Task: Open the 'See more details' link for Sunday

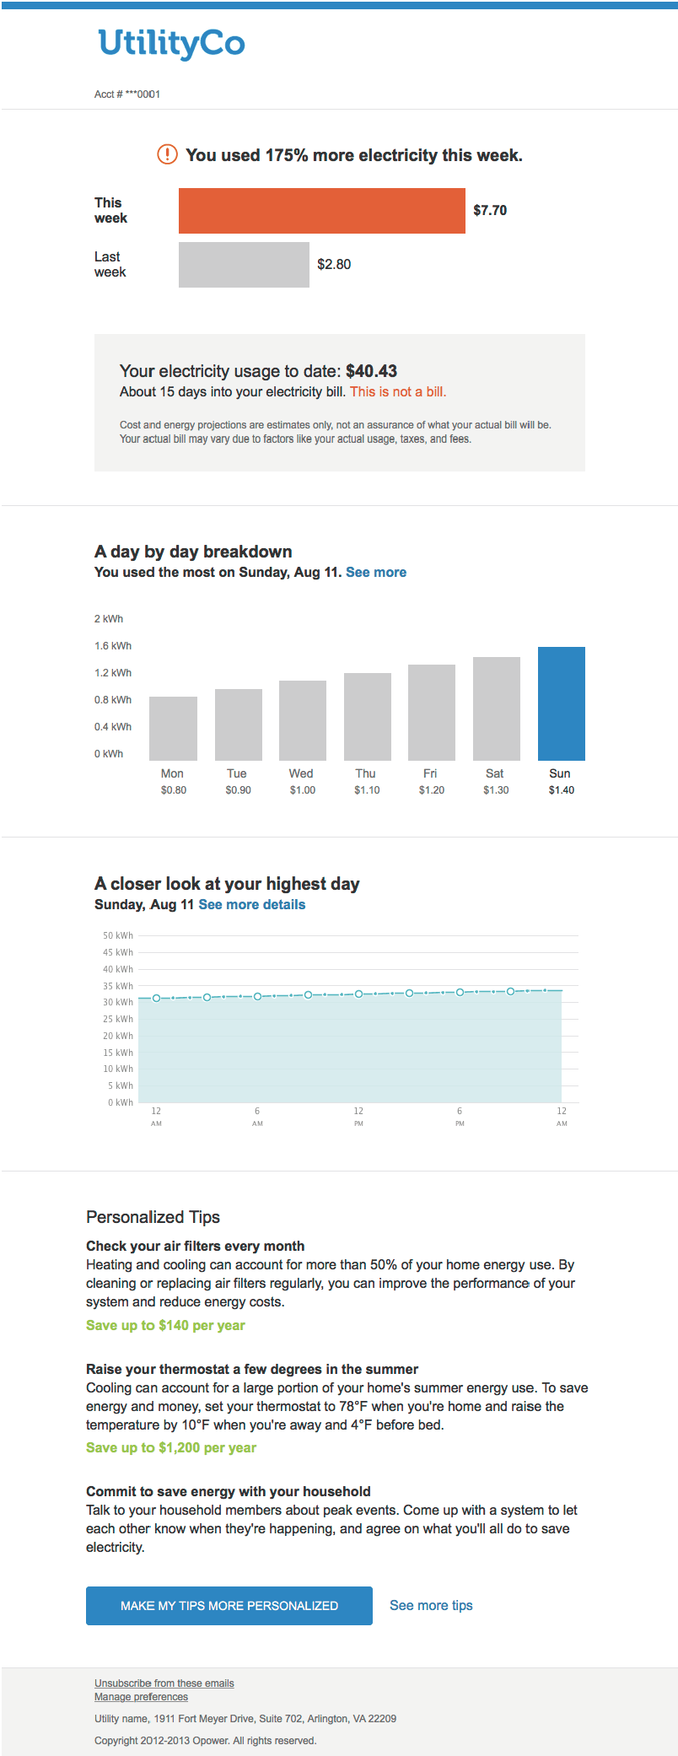Action: pyautogui.click(x=250, y=904)
